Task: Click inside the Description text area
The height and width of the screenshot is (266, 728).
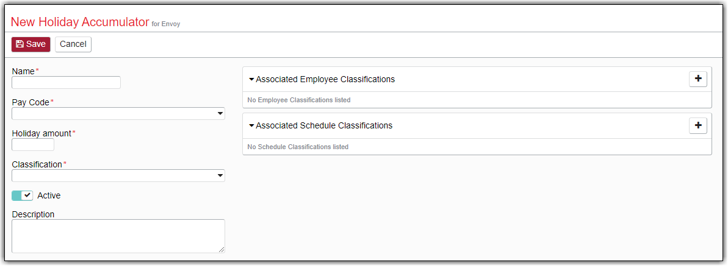Action: tap(118, 236)
